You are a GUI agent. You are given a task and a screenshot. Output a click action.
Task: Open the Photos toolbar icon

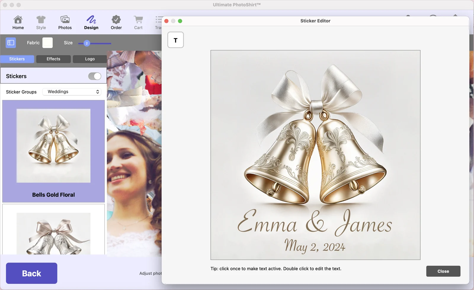(x=65, y=22)
